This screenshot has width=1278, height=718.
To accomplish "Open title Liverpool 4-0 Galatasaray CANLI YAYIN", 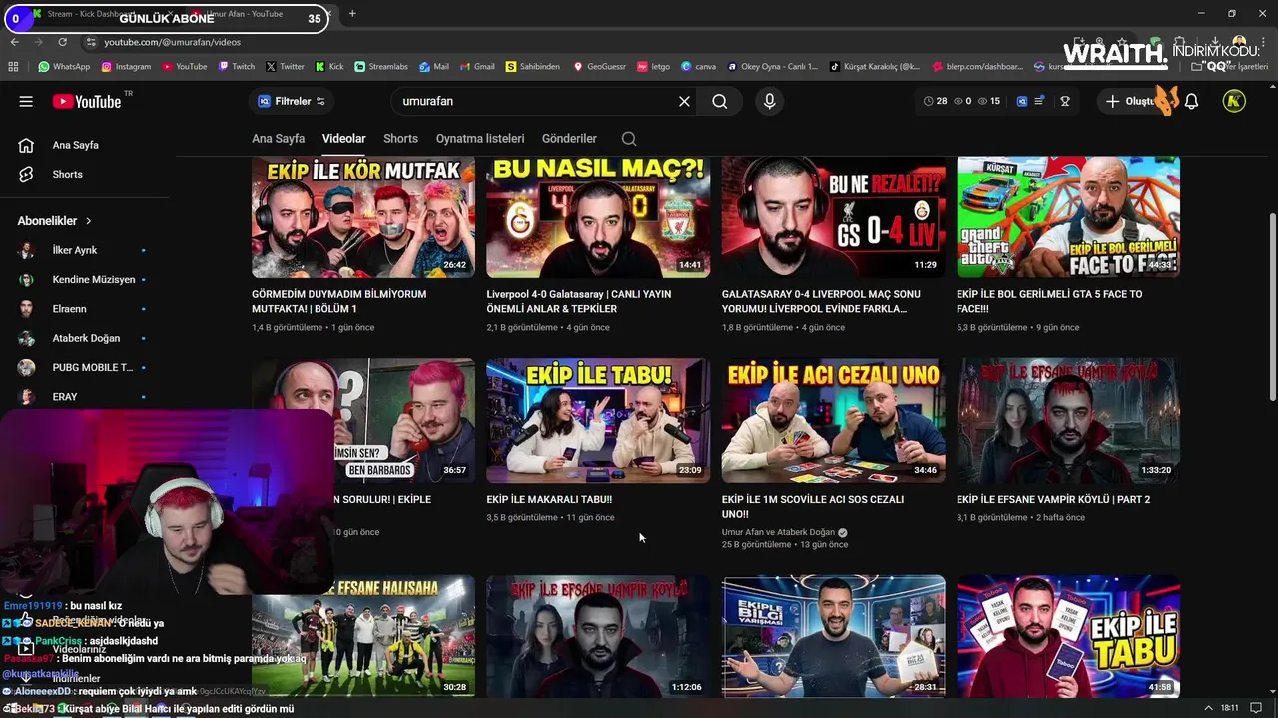I will 579,301.
